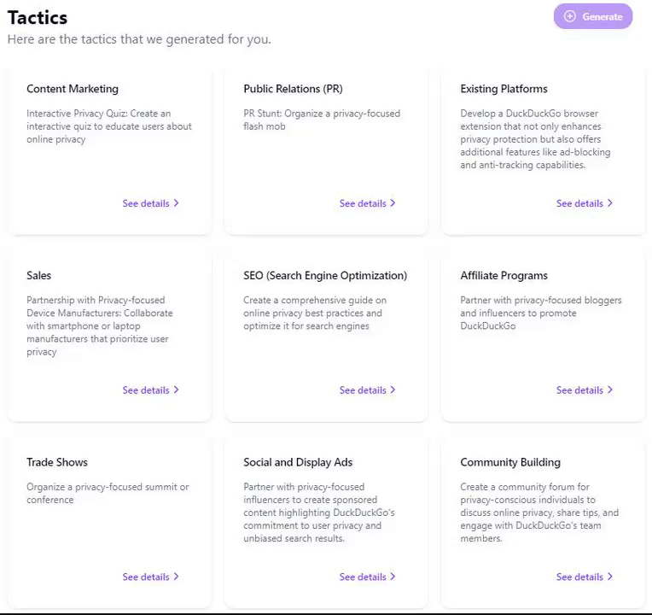The image size is (652, 615).
Task: Click chevron arrow on Sales card
Action: tap(177, 390)
